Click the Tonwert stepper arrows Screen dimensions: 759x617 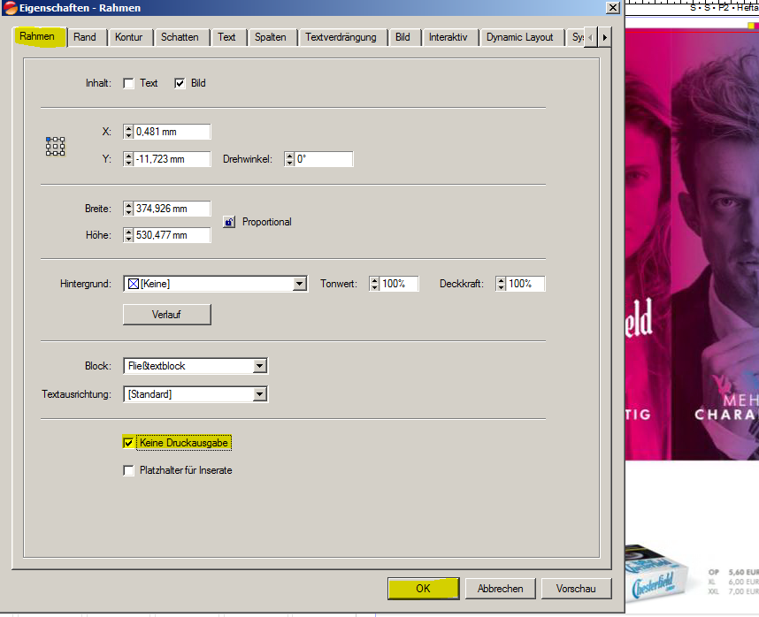tap(374, 284)
